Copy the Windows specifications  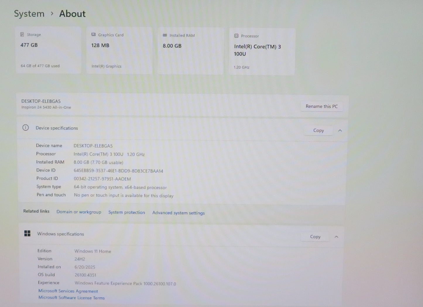tap(315, 236)
